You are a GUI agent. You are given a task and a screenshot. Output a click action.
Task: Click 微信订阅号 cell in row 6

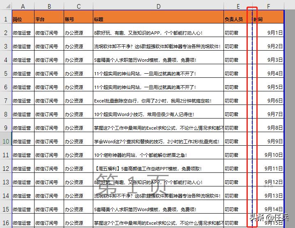(x=49, y=84)
